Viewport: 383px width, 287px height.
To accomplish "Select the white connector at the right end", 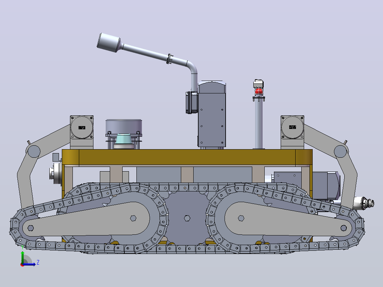I will coord(363,203).
